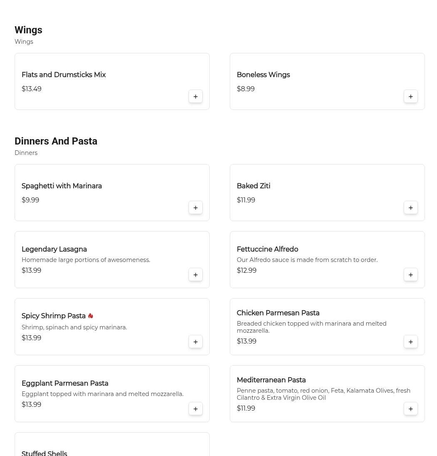
Task: Select the Spaghetti with Marinara $9.99 price
Action: pyautogui.click(x=30, y=200)
